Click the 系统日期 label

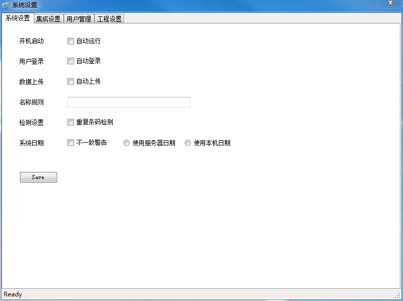tap(31, 143)
